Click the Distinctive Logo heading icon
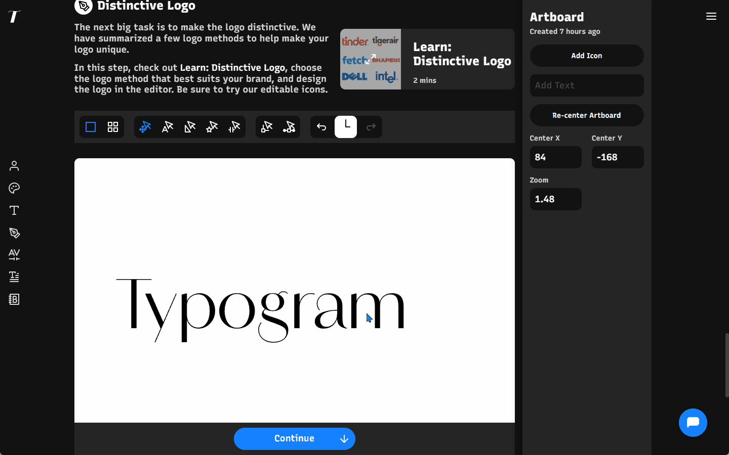 click(84, 6)
